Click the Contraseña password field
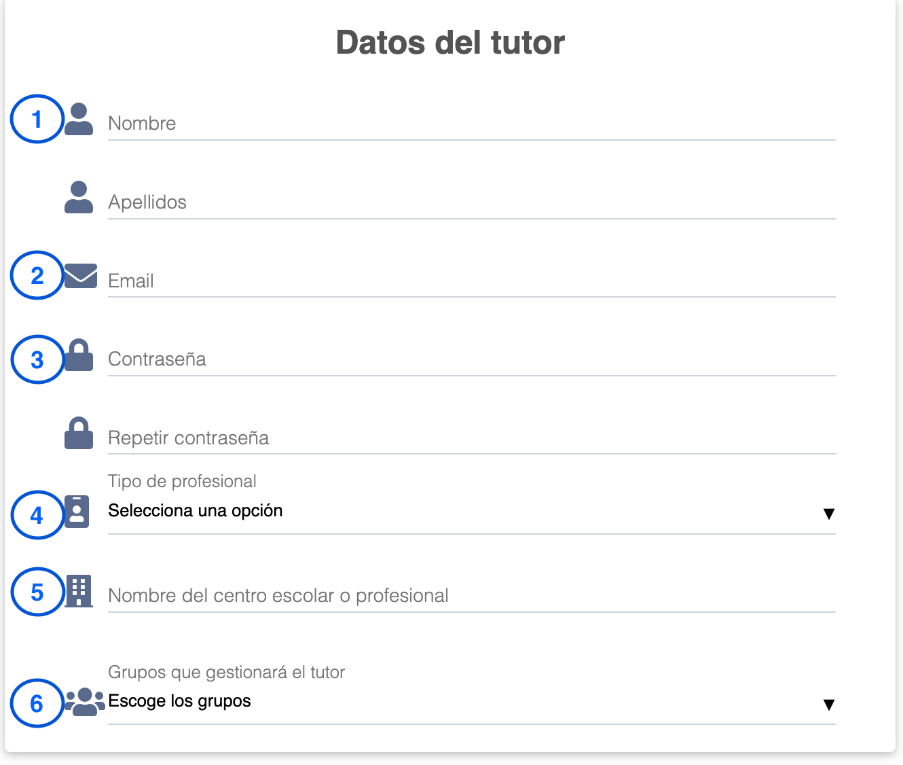Image resolution: width=903 pixels, height=765 pixels. click(x=471, y=359)
